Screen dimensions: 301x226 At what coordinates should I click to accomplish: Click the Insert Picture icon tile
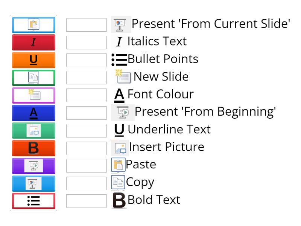point(33,131)
